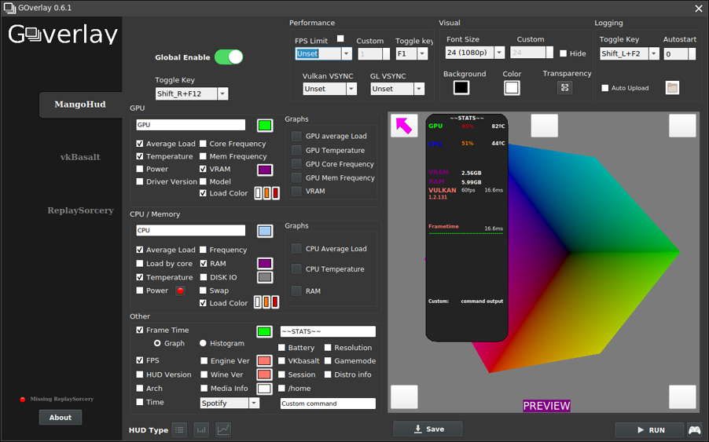This screenshot has height=442, width=709.
Task: Check the Auto Upload option
Action: 605,88
